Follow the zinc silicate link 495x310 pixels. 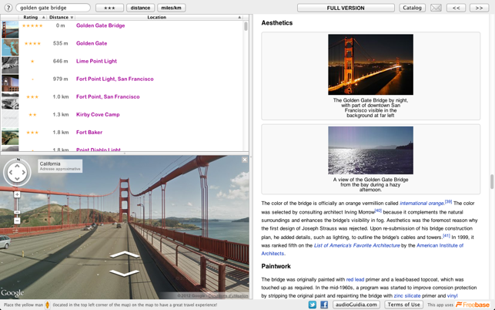point(407,296)
